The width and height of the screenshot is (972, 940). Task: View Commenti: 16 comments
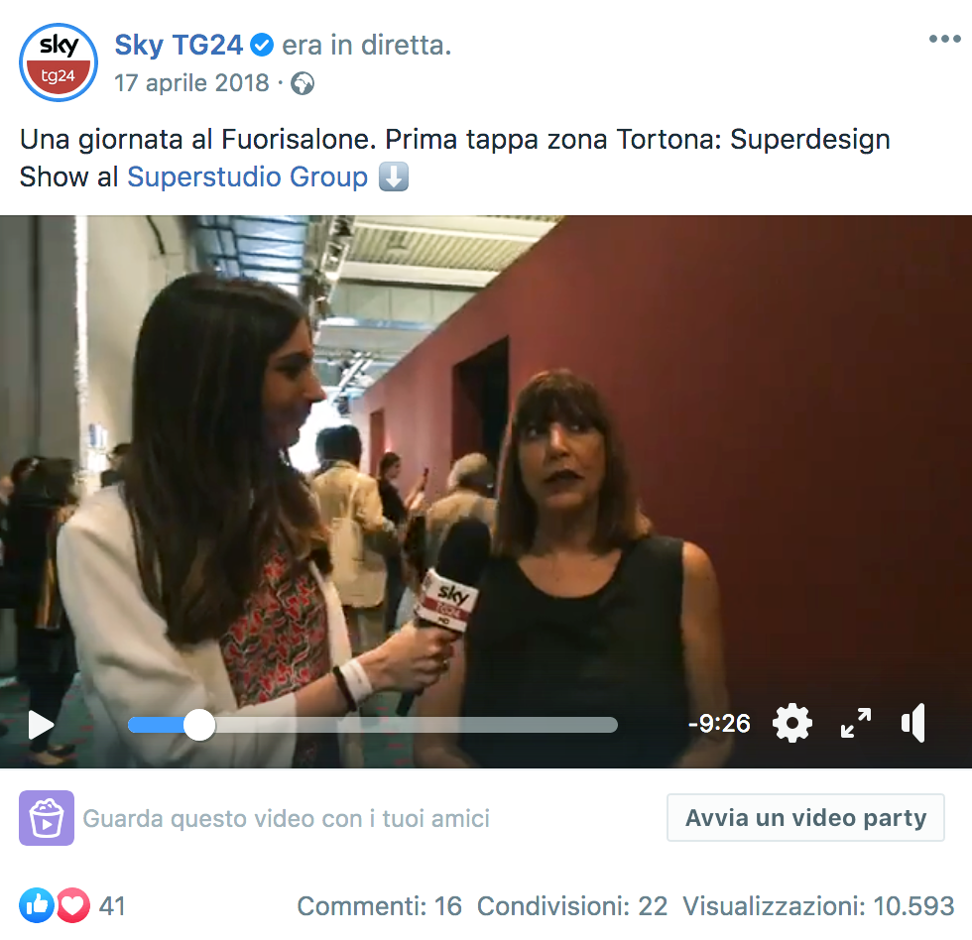pyautogui.click(x=379, y=906)
